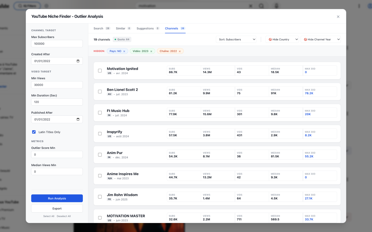Click the Chaîne: 2022 filter chip
This screenshot has height=232, width=372.
(x=170, y=51)
